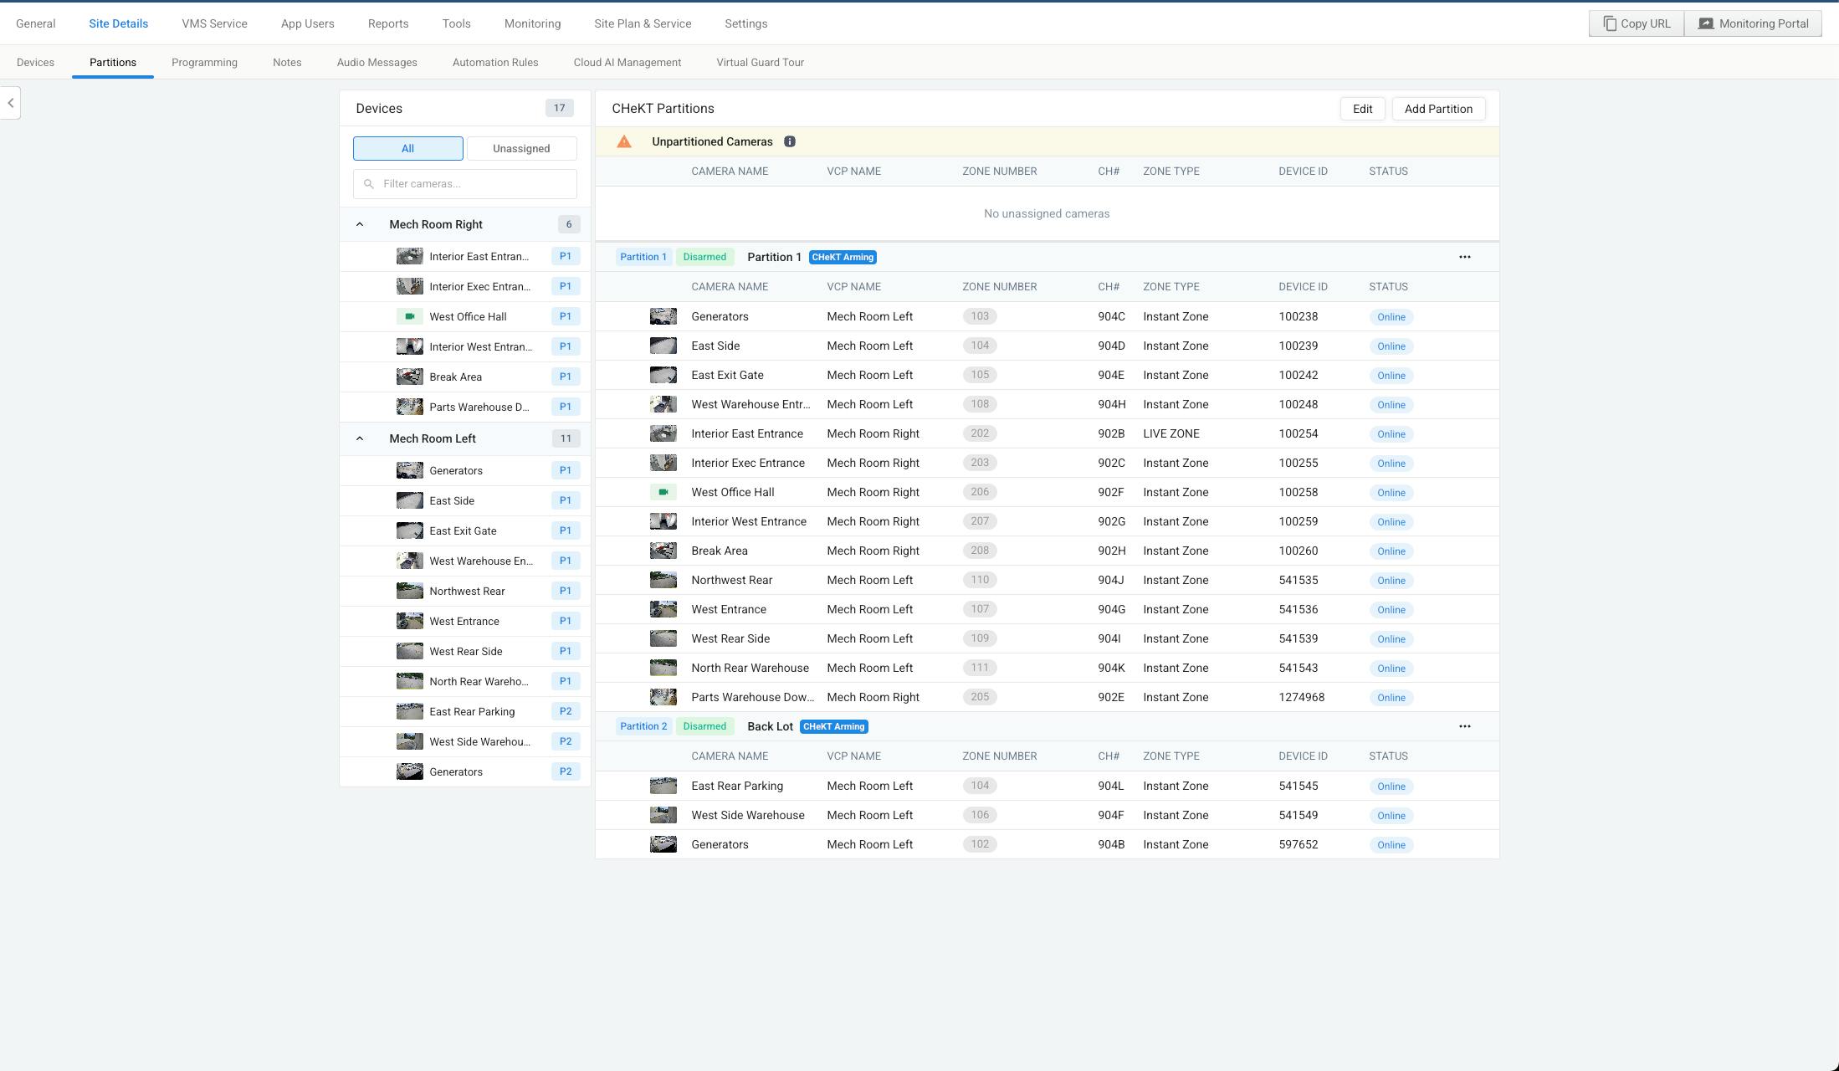Image resolution: width=1839 pixels, height=1071 pixels.
Task: Switch to Virtual Guard Tour subtab
Action: point(760,62)
